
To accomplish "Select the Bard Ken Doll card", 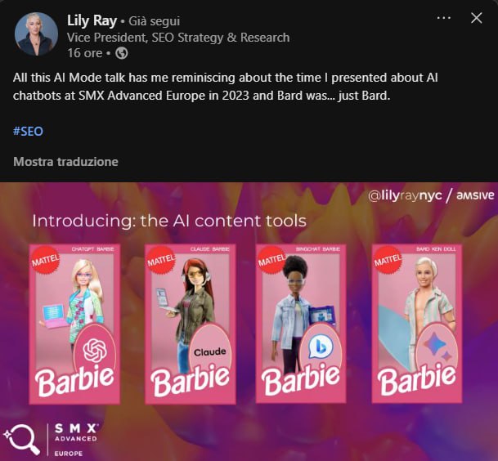I will (417, 324).
